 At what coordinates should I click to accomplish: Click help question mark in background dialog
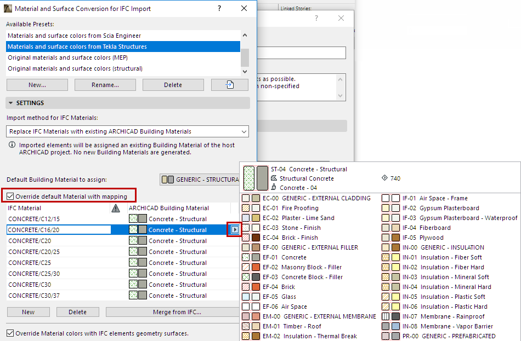click(316, 18)
